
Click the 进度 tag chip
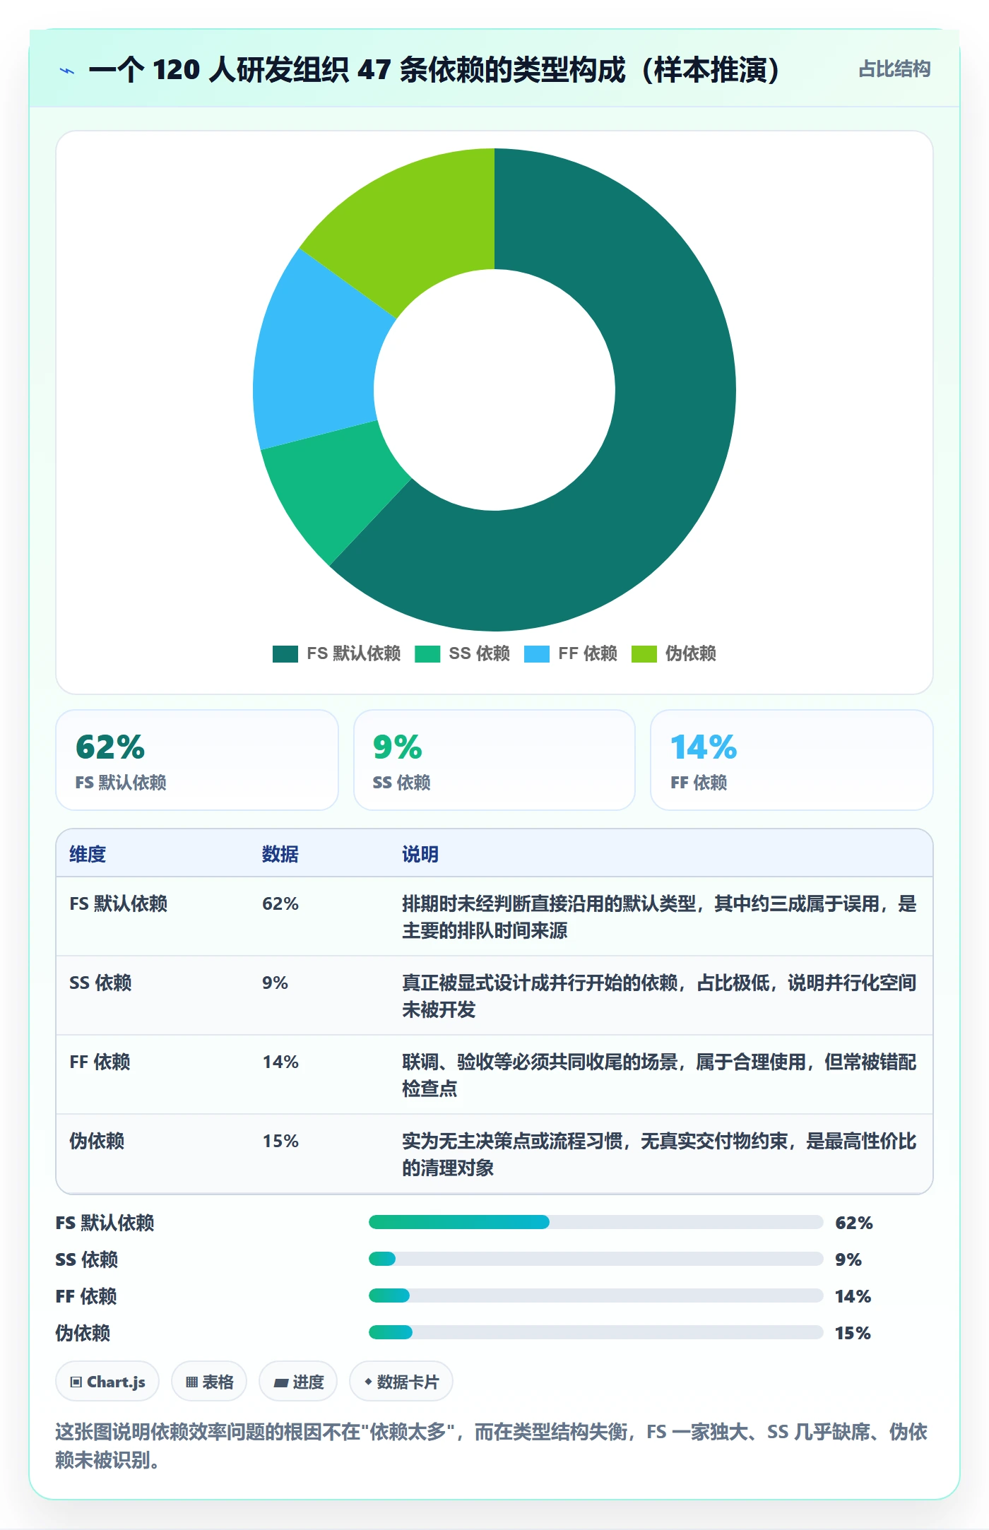tap(298, 1382)
